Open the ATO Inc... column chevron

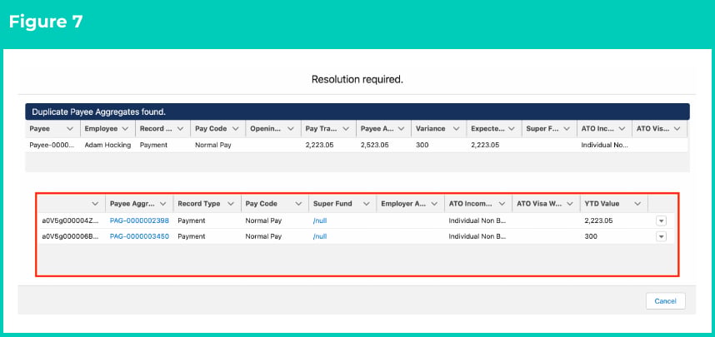pyautogui.click(x=622, y=129)
